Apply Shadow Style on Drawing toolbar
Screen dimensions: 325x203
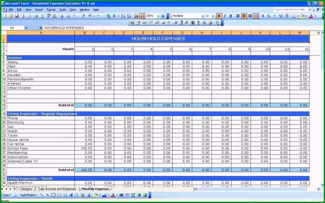pos(139,195)
